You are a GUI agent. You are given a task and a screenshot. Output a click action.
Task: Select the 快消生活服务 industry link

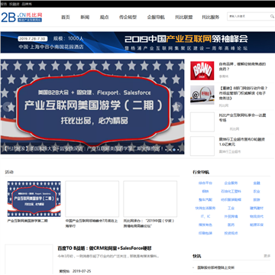click(205, 208)
